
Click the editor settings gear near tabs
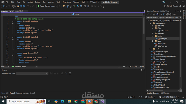click(144, 11)
